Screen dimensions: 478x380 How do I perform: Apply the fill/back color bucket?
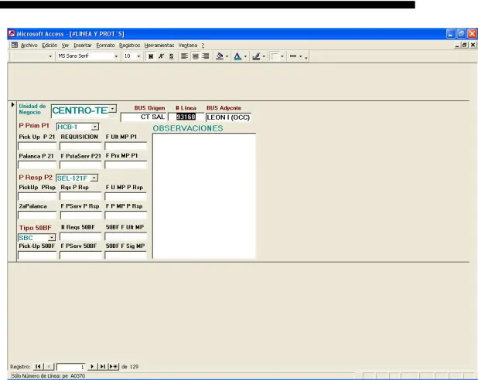(x=220, y=56)
